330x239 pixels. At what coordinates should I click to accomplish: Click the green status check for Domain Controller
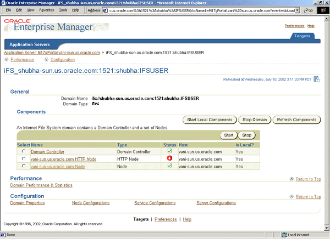(x=169, y=151)
